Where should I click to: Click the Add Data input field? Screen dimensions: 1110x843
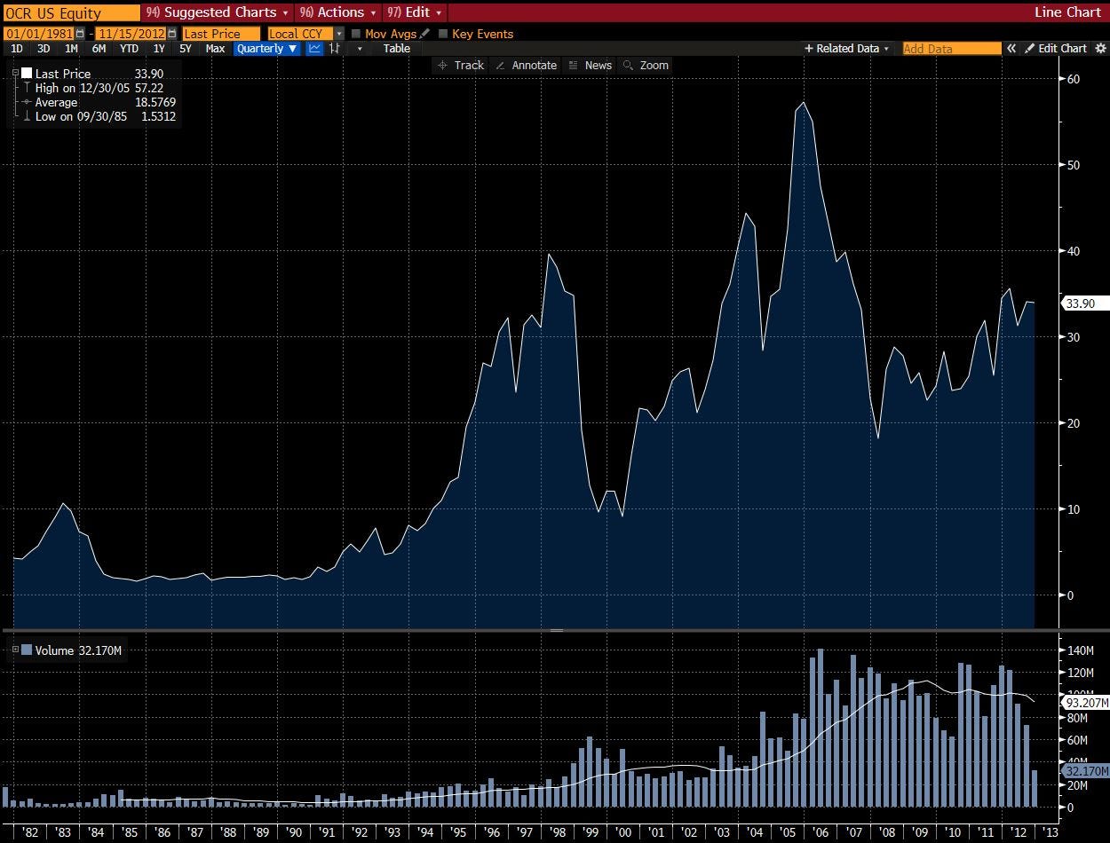[950, 48]
